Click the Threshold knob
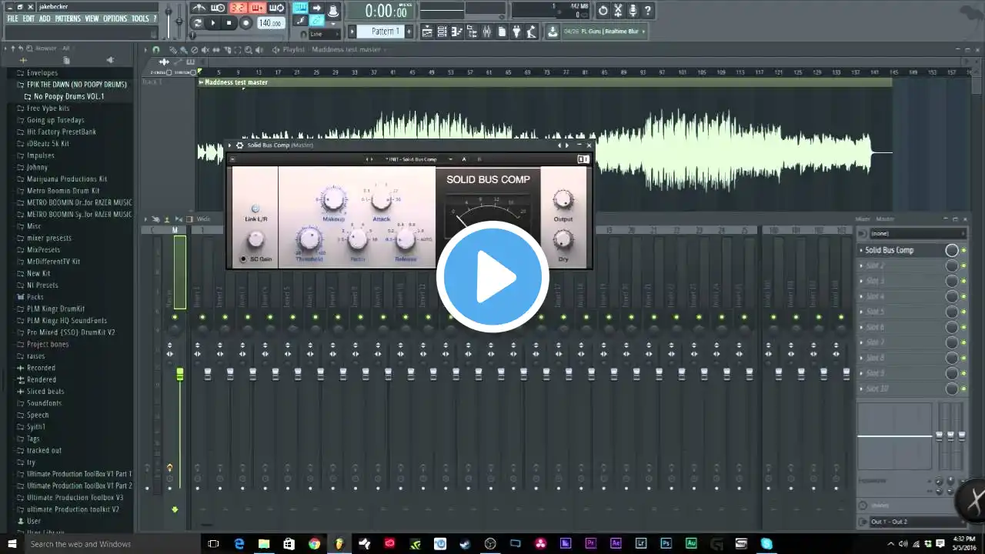 click(309, 239)
